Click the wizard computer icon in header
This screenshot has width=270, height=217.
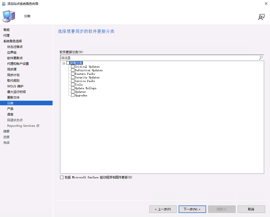(x=9, y=16)
